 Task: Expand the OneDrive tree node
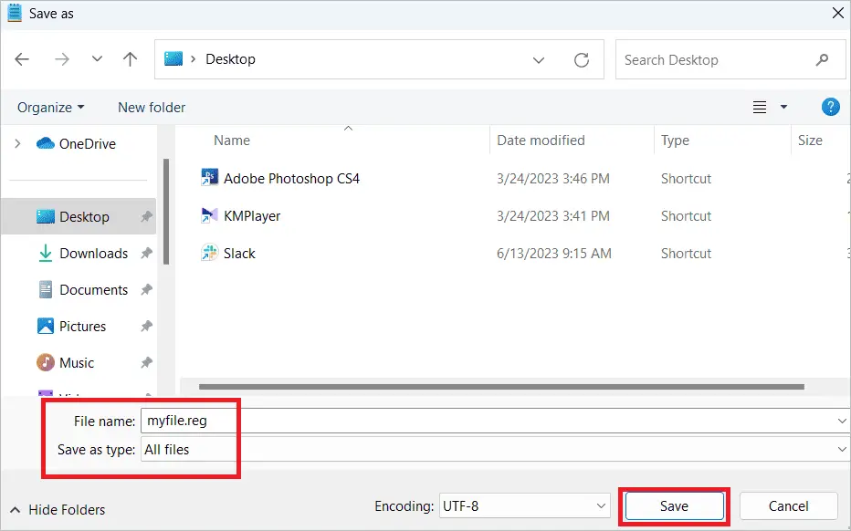click(17, 143)
